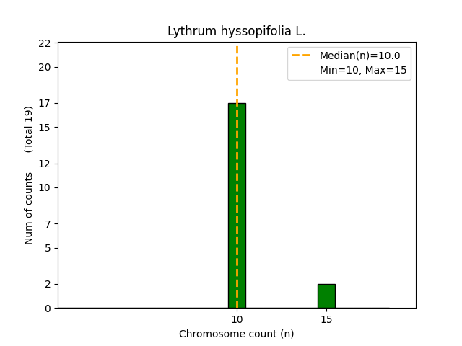The width and height of the screenshot is (462, 346).
Task: Click the (Total 19) text on y-axis
Action: 29,129
